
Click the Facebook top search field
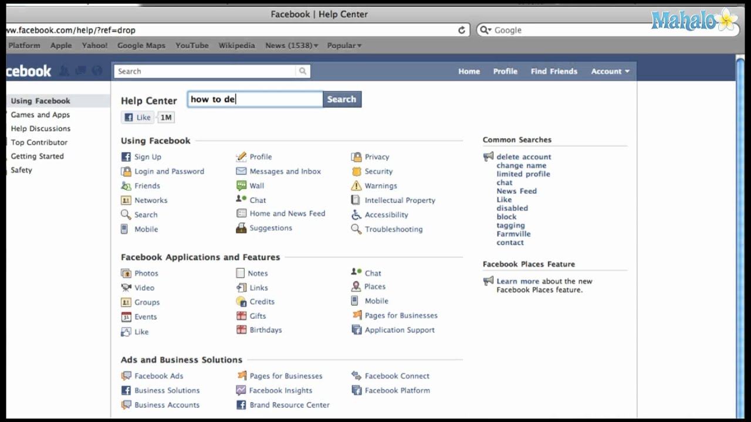click(x=205, y=71)
